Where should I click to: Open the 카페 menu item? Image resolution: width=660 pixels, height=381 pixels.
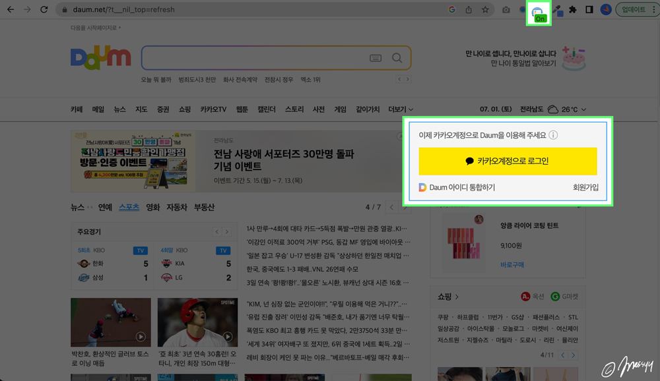[x=77, y=109]
